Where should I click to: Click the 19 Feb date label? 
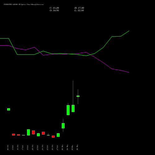28,148
